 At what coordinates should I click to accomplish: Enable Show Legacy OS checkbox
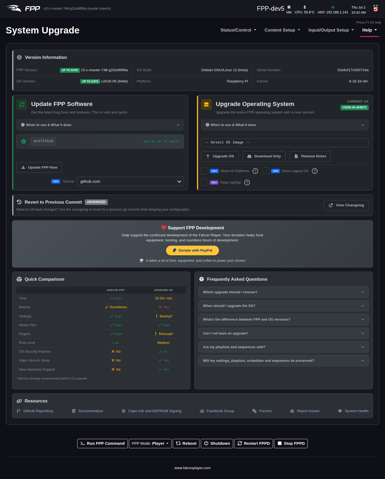pyautogui.click(x=266, y=171)
